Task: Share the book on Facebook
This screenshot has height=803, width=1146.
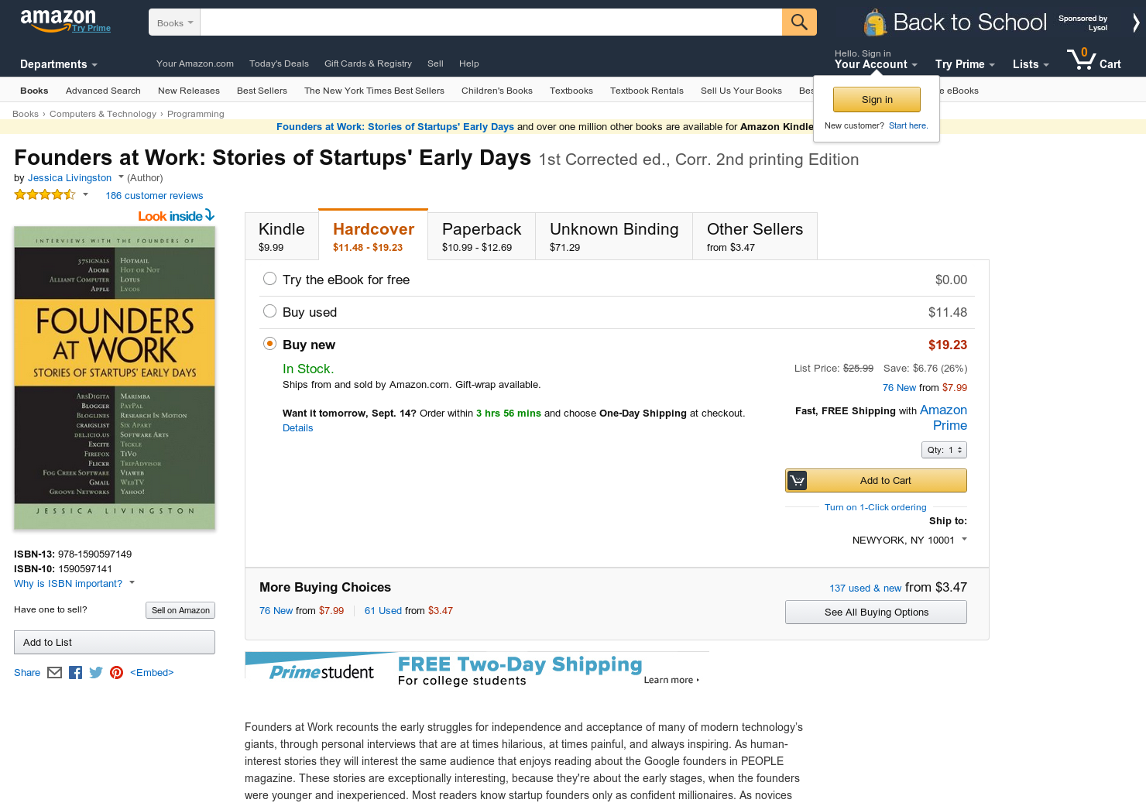Action: [75, 673]
